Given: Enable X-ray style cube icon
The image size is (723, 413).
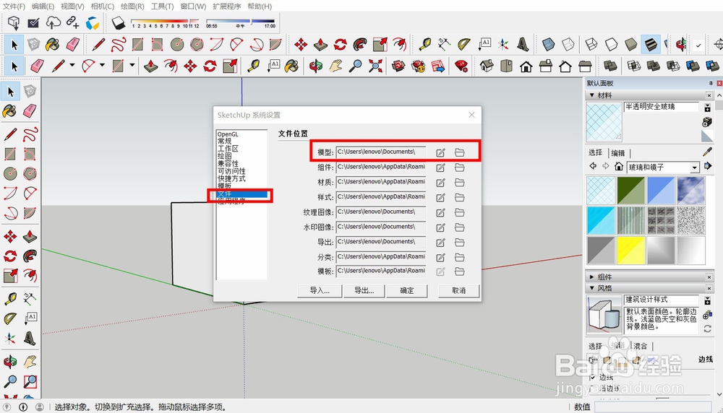Looking at the screenshot, I should [548, 44].
